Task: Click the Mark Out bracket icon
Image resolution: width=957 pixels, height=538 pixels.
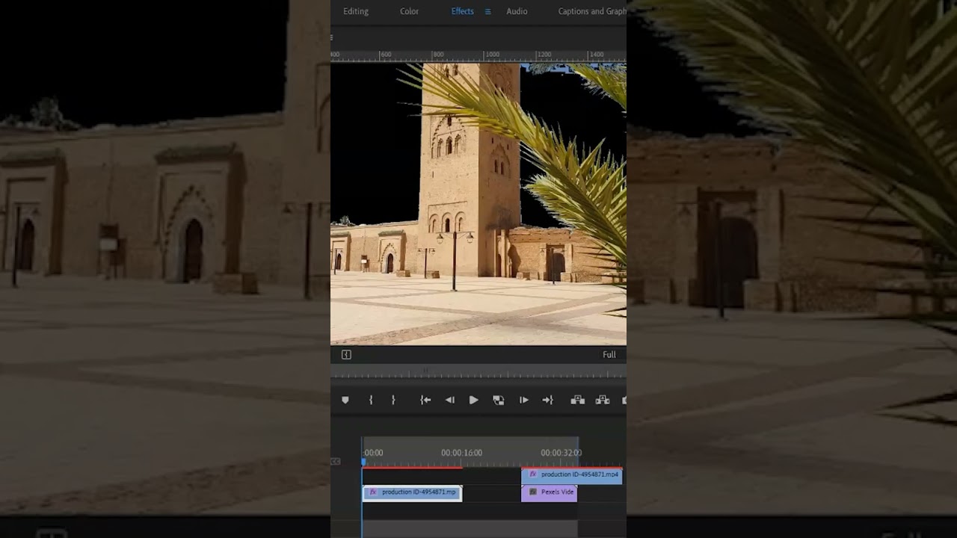Action: 393,401
